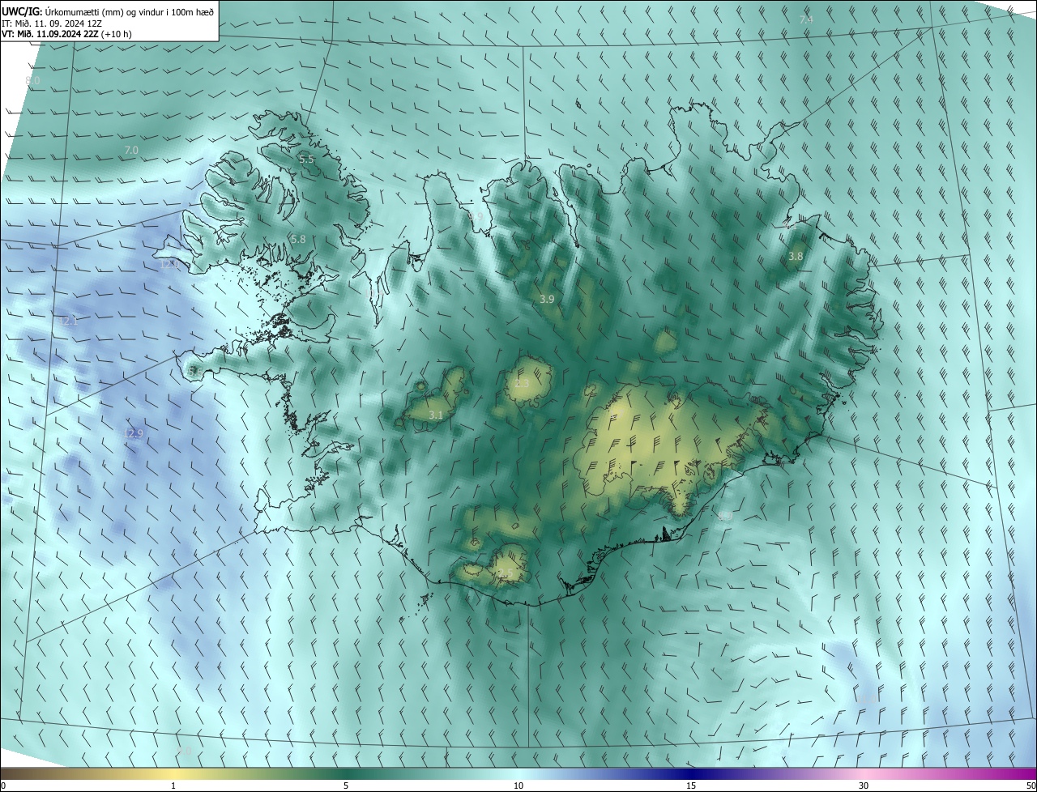Image resolution: width=1037 pixels, height=792 pixels.
Task: Click the '30' tick on the color scale
Action: (x=864, y=786)
